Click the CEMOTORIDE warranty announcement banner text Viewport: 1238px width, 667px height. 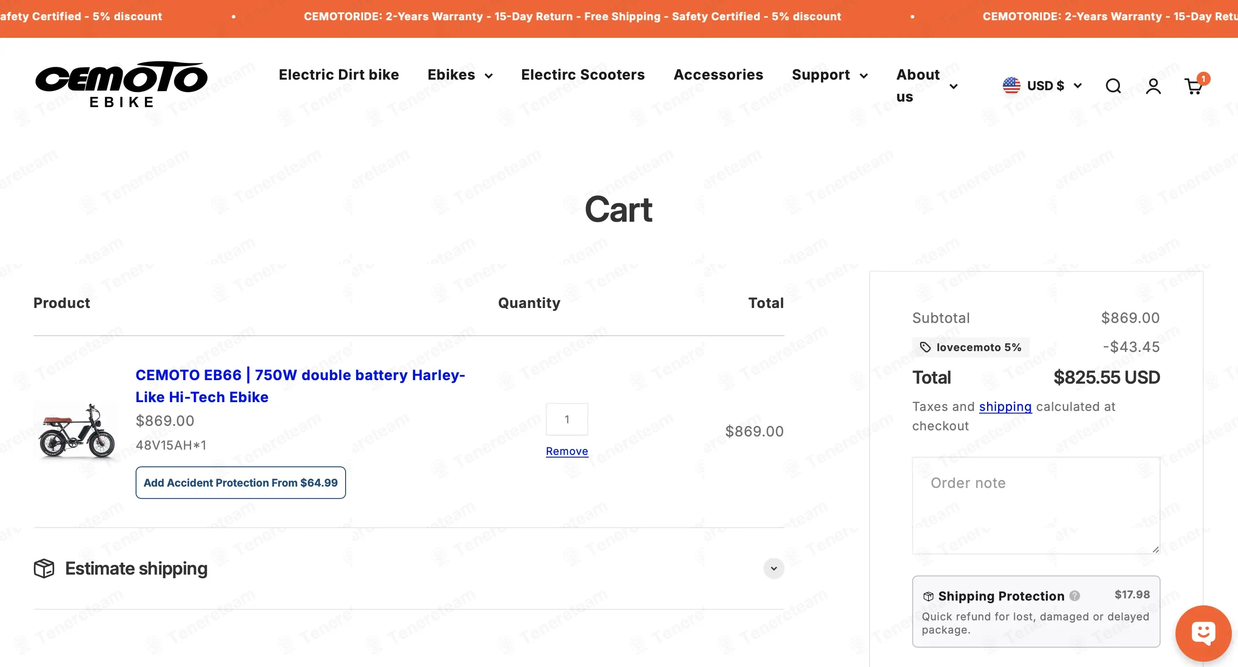point(572,16)
